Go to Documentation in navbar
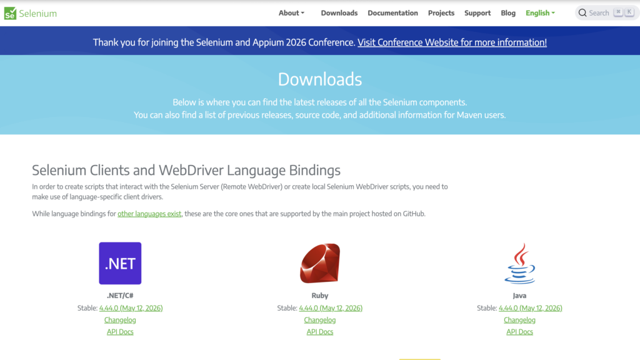640x360 pixels. 392,13
